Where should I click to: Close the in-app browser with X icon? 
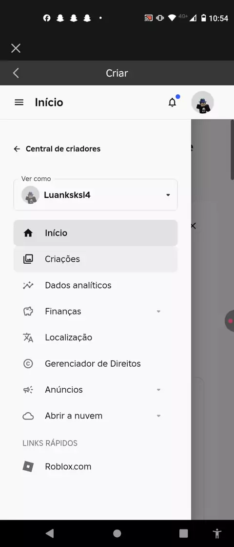pyautogui.click(x=16, y=48)
